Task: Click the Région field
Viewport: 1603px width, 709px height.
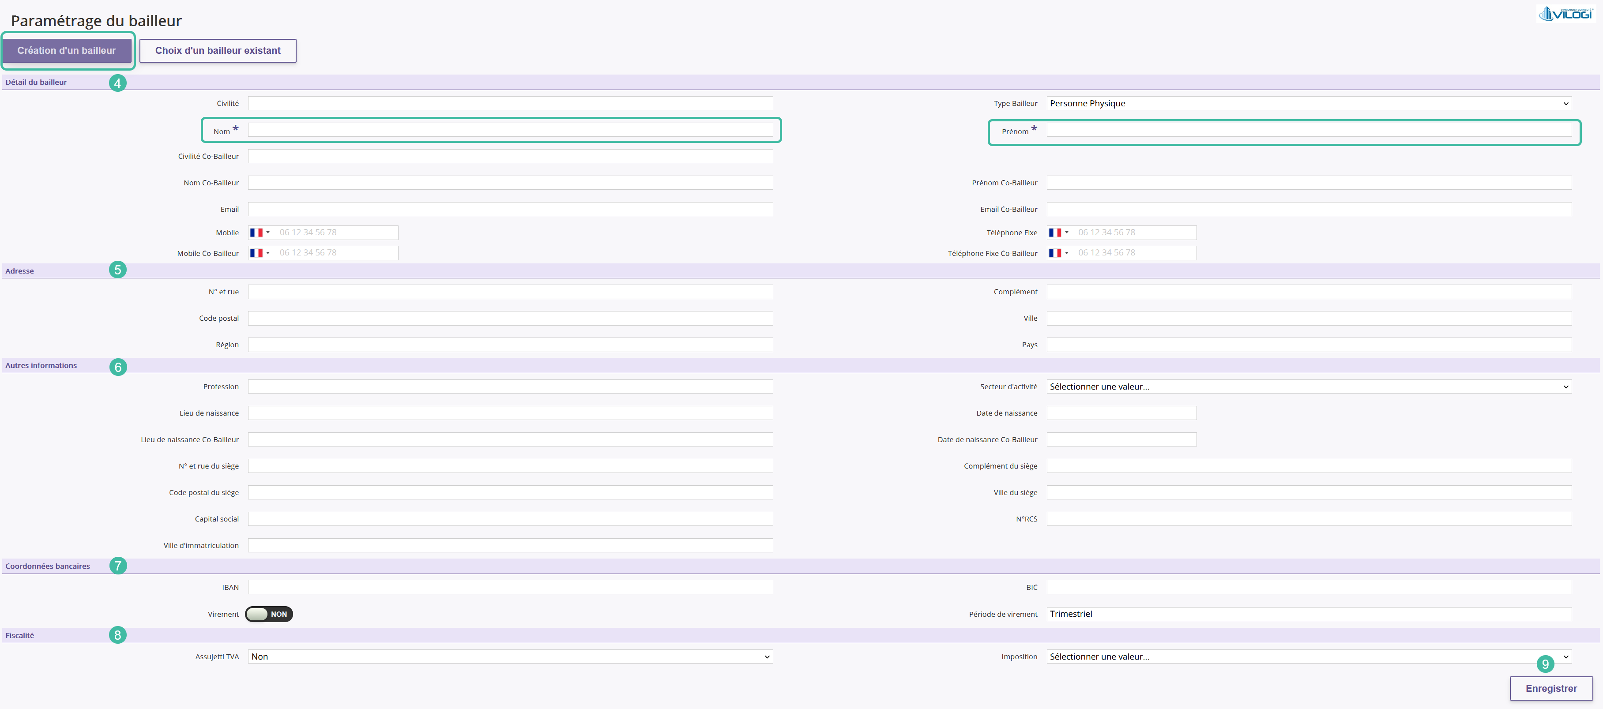Action: point(510,345)
